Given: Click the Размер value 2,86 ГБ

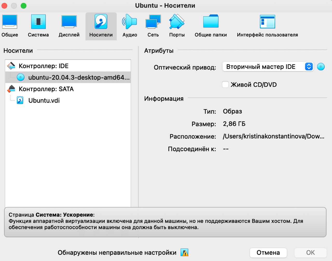Looking at the screenshot, I should pyautogui.click(x=234, y=124).
